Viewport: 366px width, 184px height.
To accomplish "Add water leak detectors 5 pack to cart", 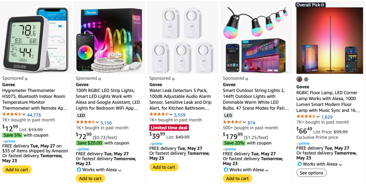I will [x=164, y=167].
